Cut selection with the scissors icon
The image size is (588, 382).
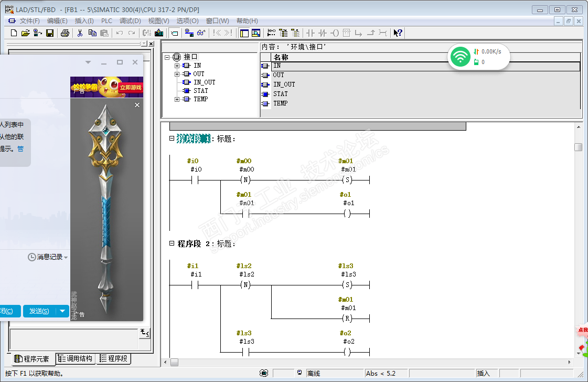(x=80, y=33)
